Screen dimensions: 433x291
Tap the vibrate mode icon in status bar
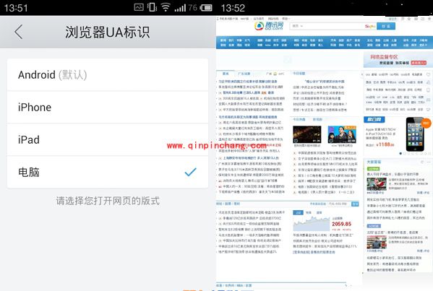[x=152, y=7]
